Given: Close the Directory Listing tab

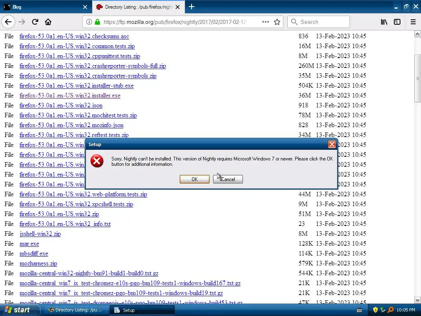Looking at the screenshot, I should (178, 7).
